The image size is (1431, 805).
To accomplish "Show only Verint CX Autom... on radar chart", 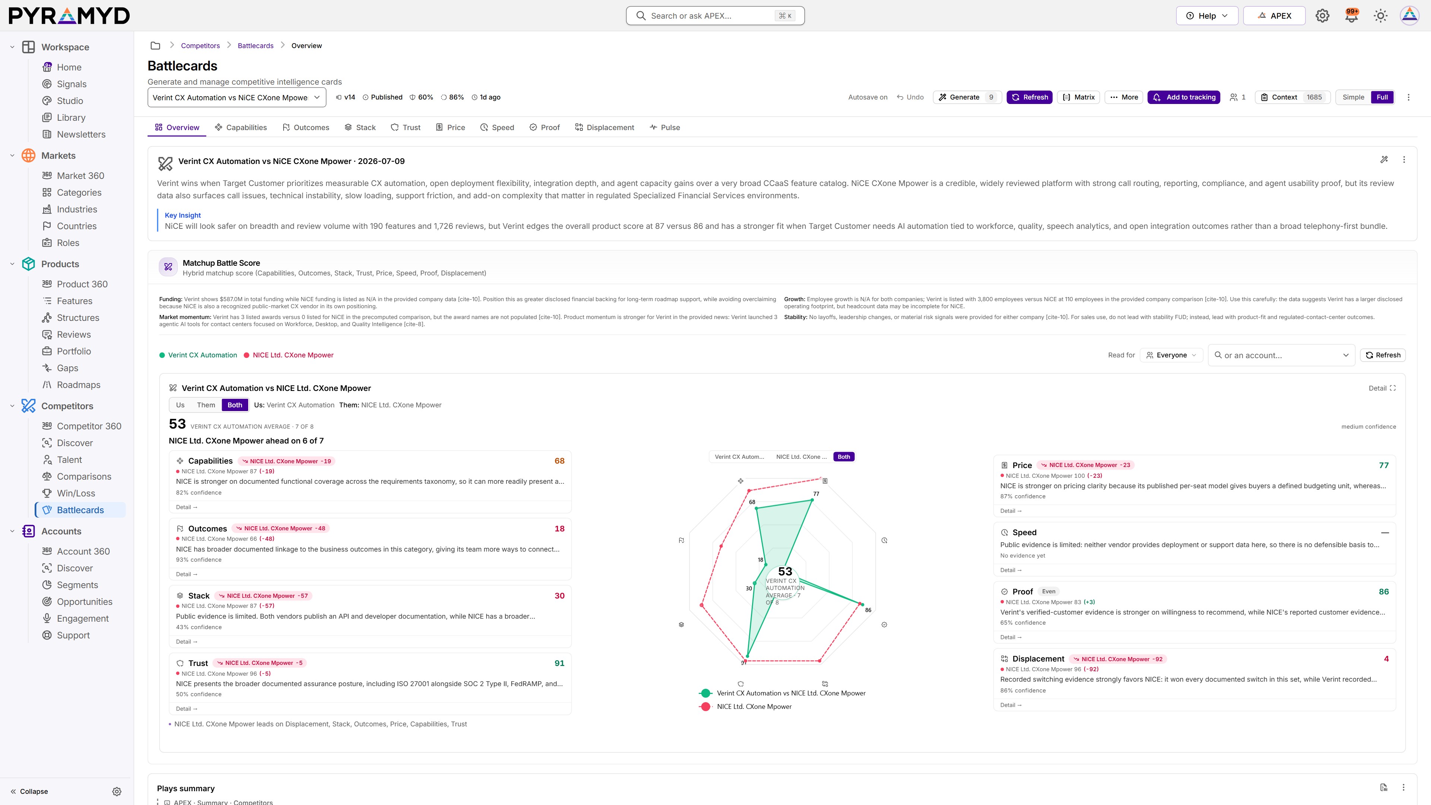I will click(x=739, y=457).
